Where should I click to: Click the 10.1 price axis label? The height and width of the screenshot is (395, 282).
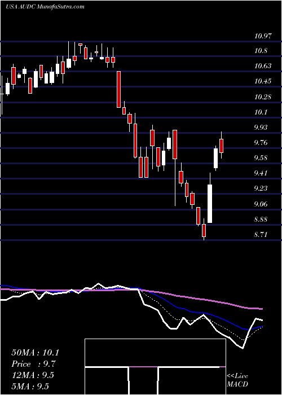click(x=261, y=112)
